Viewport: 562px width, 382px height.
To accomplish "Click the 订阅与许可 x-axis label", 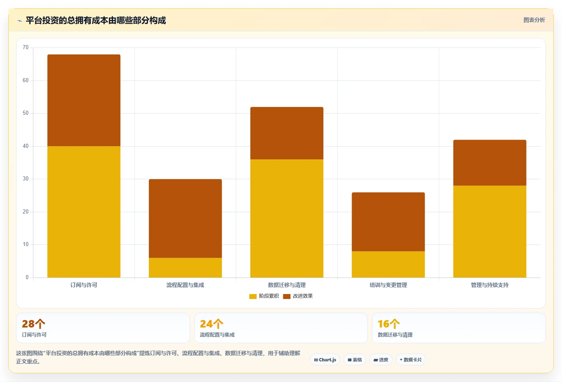I will [x=84, y=285].
